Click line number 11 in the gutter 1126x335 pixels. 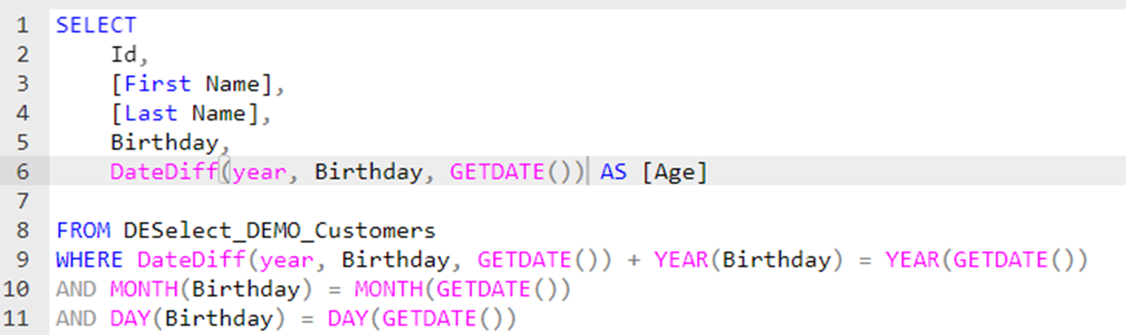coord(17,318)
